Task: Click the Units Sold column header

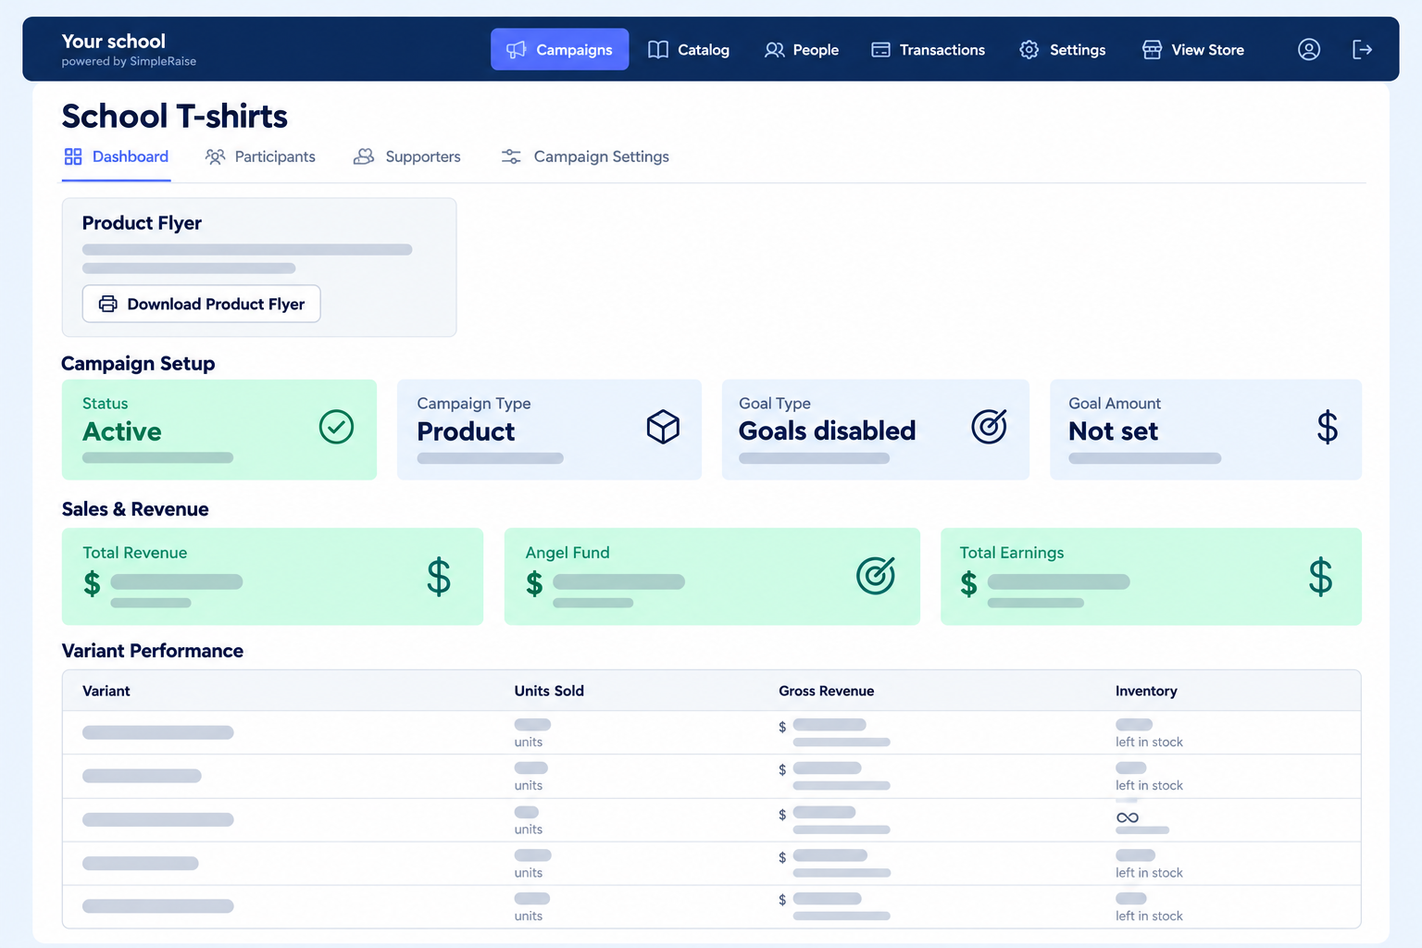Action: click(x=549, y=691)
